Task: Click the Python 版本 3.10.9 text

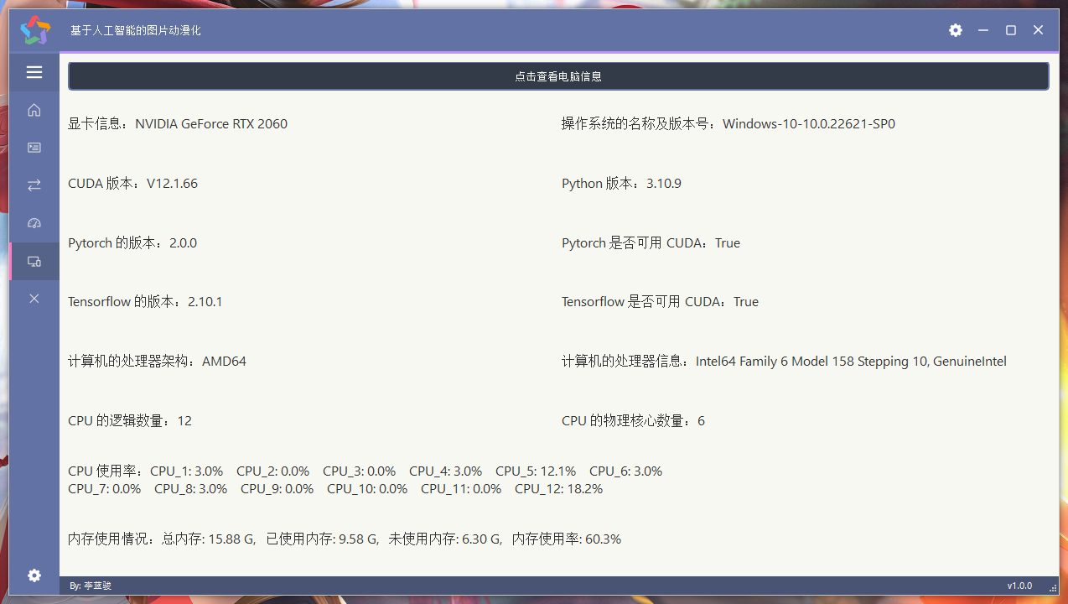Action: pos(619,183)
